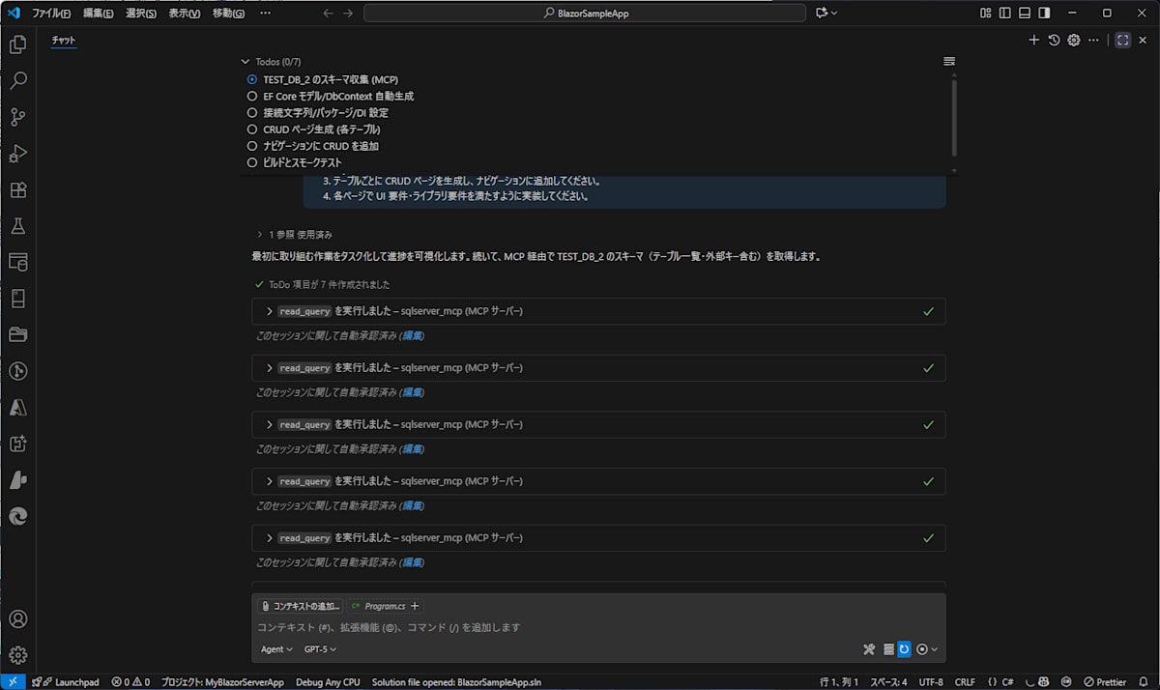Open the Extensions view
Image resolution: width=1160 pixels, height=690 pixels.
(17, 189)
